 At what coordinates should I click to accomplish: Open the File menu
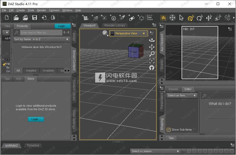4,10
